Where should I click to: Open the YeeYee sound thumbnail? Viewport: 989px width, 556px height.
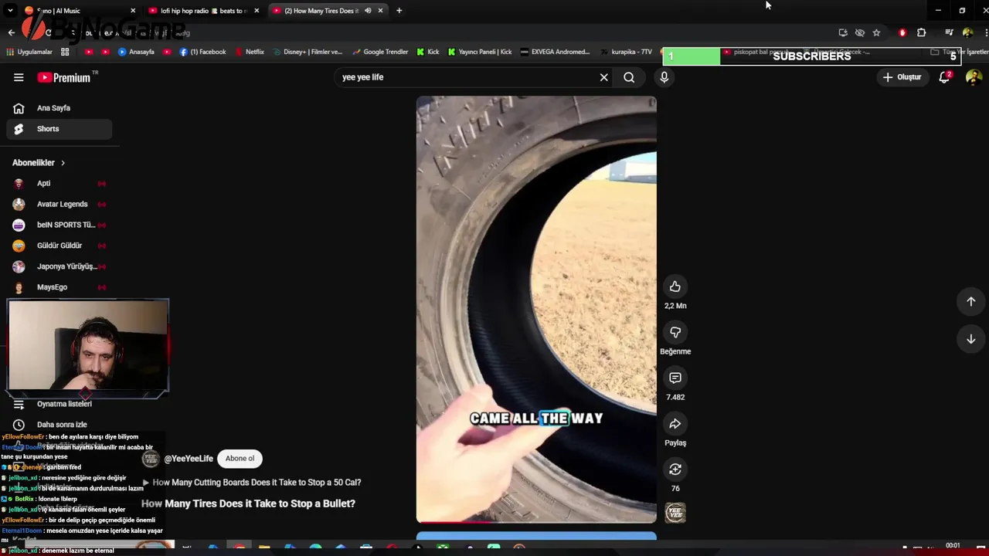(x=675, y=513)
